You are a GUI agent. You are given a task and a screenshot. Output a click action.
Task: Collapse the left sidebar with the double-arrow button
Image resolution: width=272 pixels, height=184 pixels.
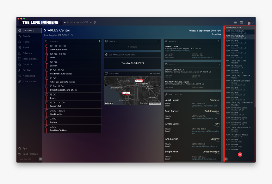[x=40, y=159]
